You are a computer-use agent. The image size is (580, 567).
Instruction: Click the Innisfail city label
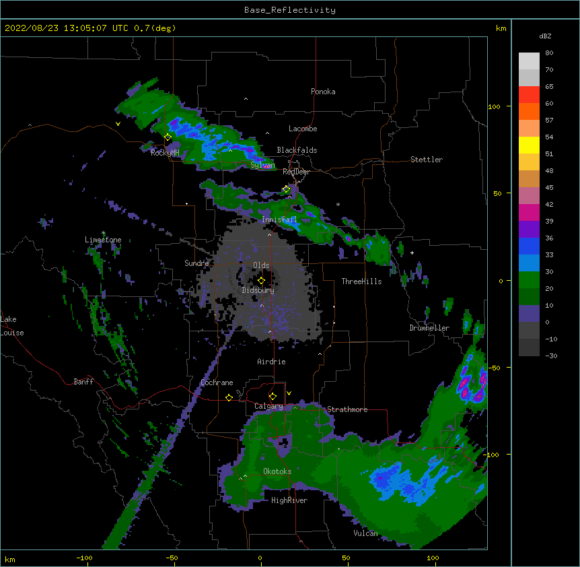(x=279, y=220)
